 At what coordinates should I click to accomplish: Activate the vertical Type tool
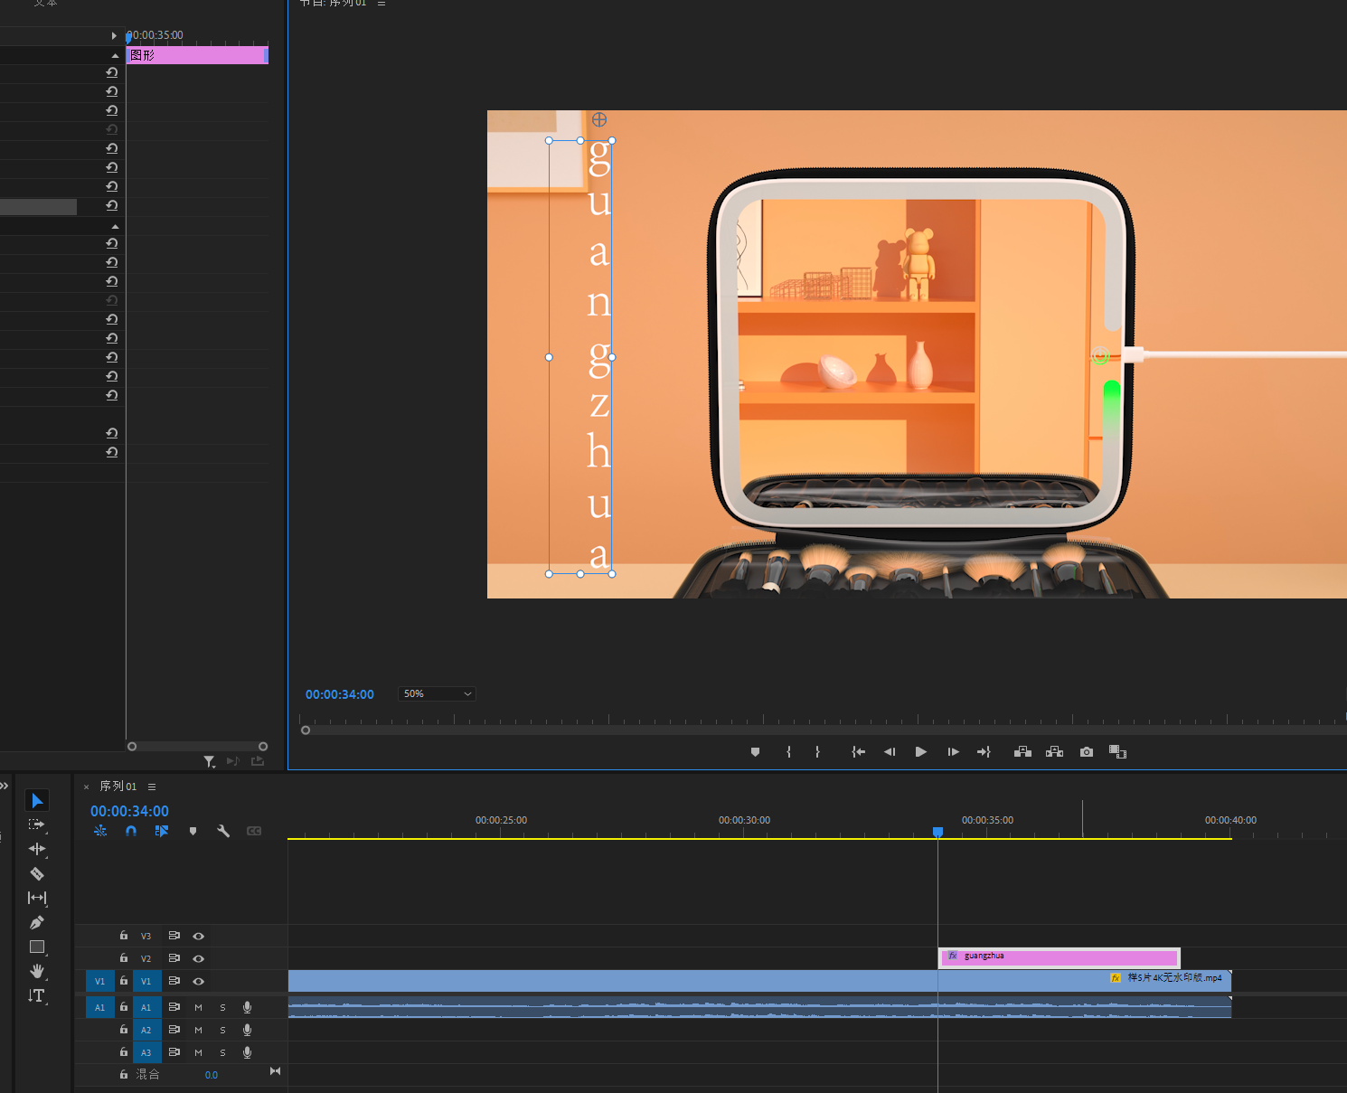point(37,995)
